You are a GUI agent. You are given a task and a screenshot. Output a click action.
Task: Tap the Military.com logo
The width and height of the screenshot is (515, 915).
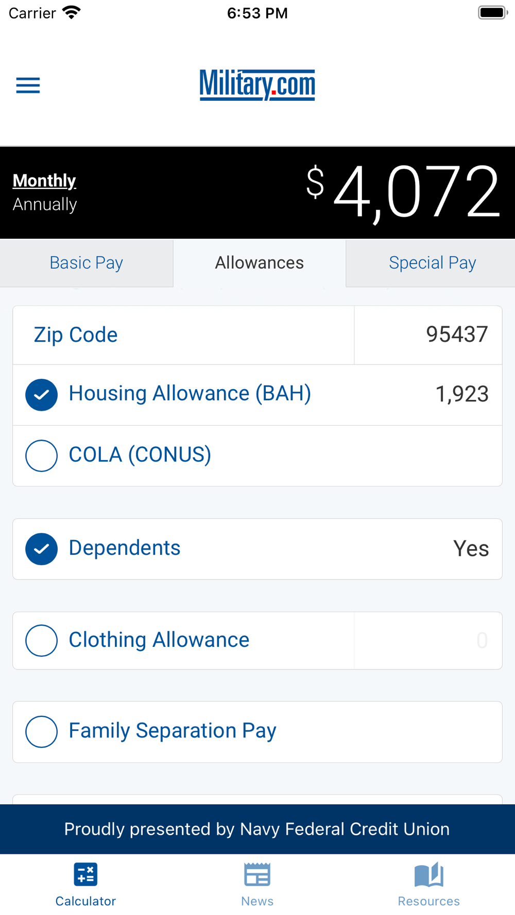click(x=257, y=85)
